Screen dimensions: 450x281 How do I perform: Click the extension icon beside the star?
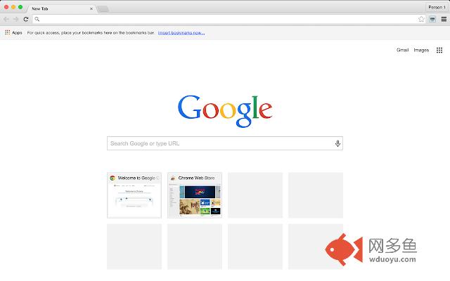tap(432, 19)
